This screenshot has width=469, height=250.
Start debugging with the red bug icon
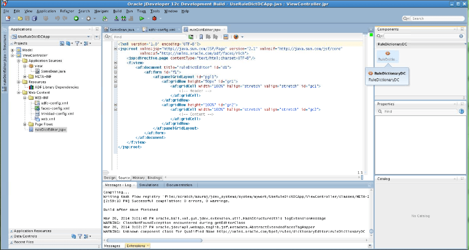coord(154,18)
